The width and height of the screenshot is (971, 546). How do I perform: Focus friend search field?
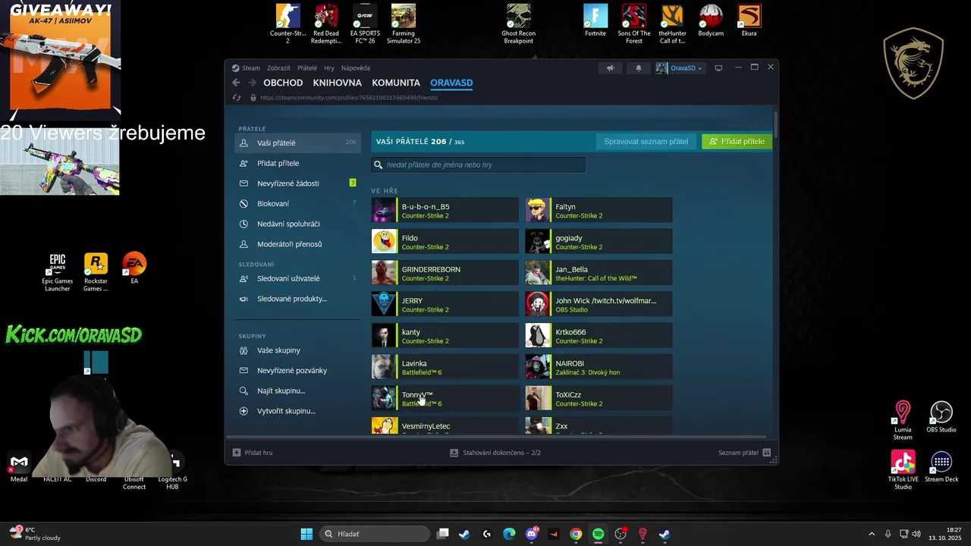(478, 165)
